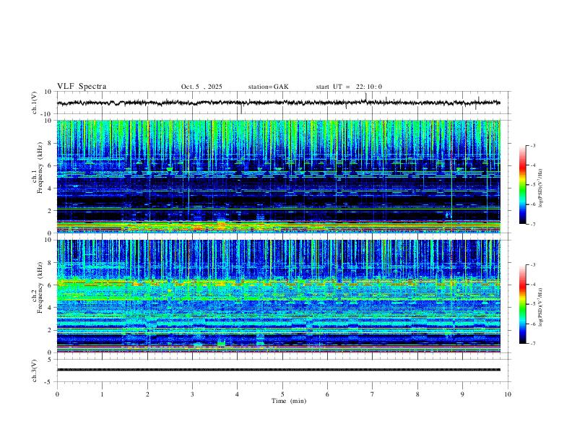This screenshot has height=442, width=572.
Task: Click inside the ch.1 spectrogram panel
Action: coord(278,176)
